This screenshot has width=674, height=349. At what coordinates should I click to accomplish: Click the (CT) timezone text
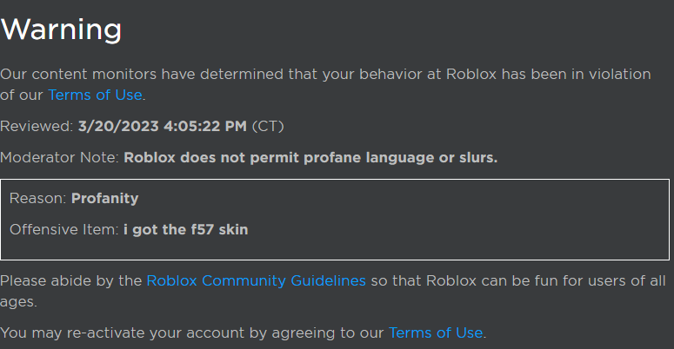coord(268,126)
